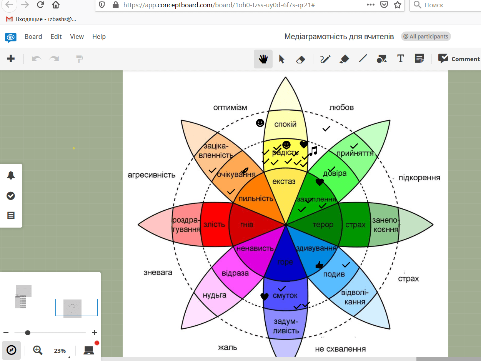Viewport: 481px width, 361px height.
Task: Open the Edit menu
Action: 56,37
